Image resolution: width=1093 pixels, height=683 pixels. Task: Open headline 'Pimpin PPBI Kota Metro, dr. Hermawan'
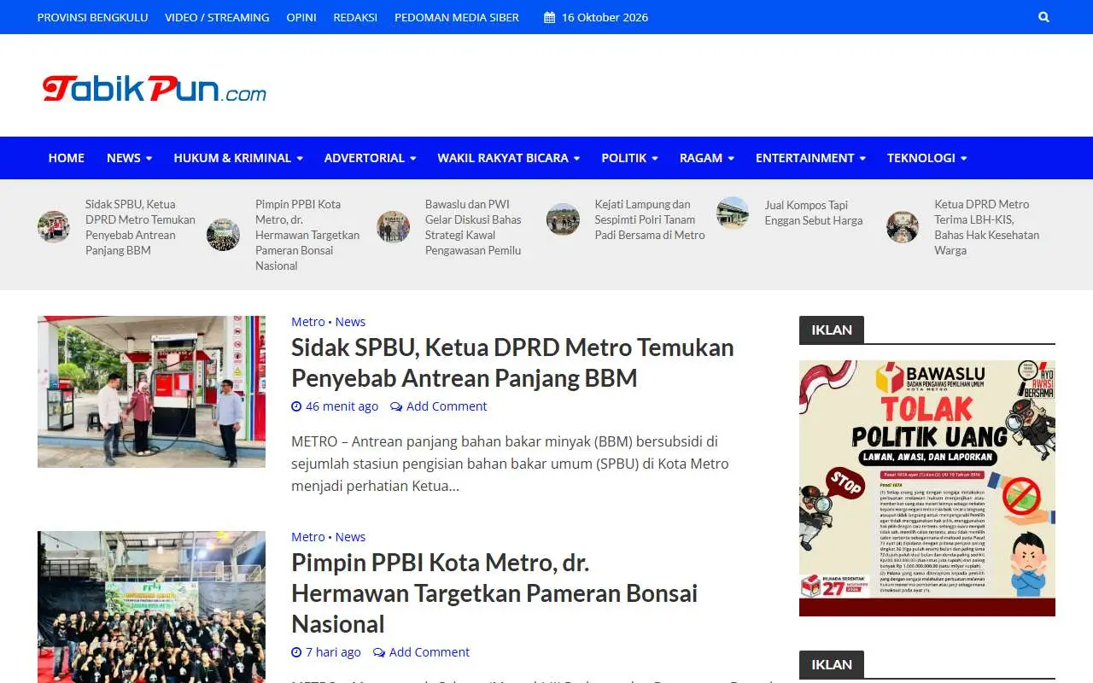(494, 593)
